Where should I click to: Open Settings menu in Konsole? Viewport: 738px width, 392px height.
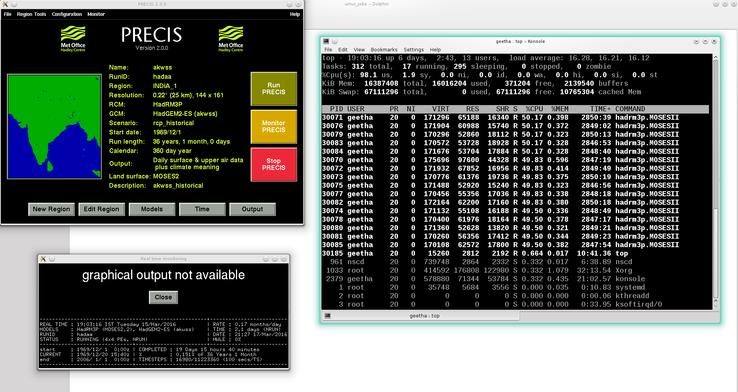(414, 50)
